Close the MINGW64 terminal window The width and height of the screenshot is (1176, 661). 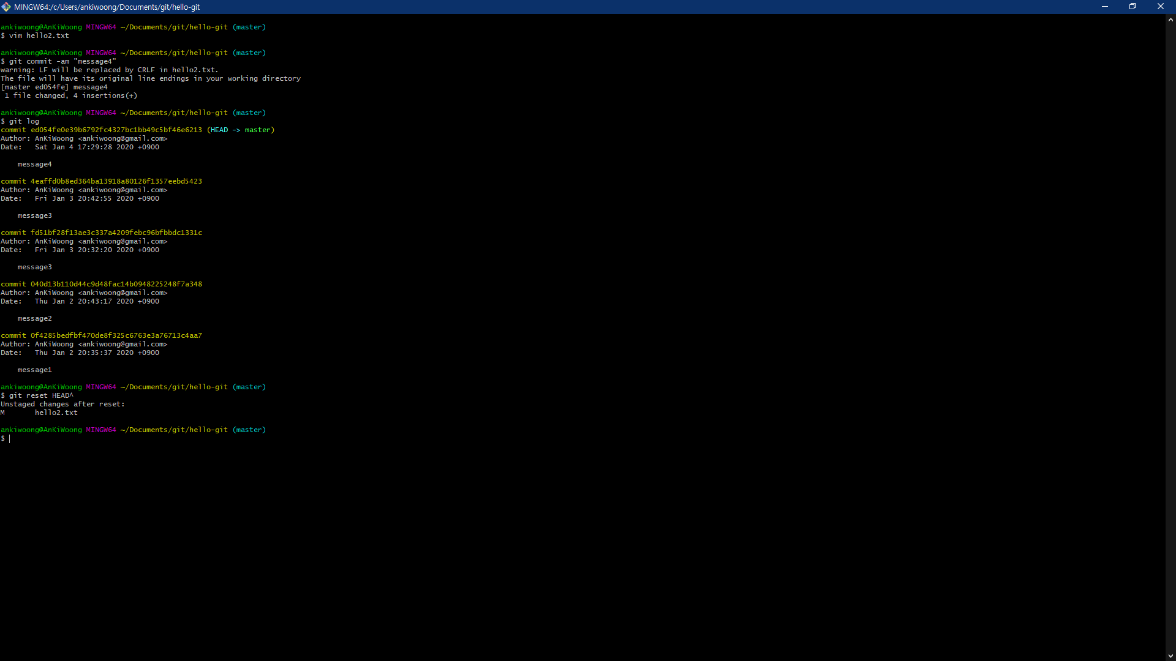pos(1160,7)
